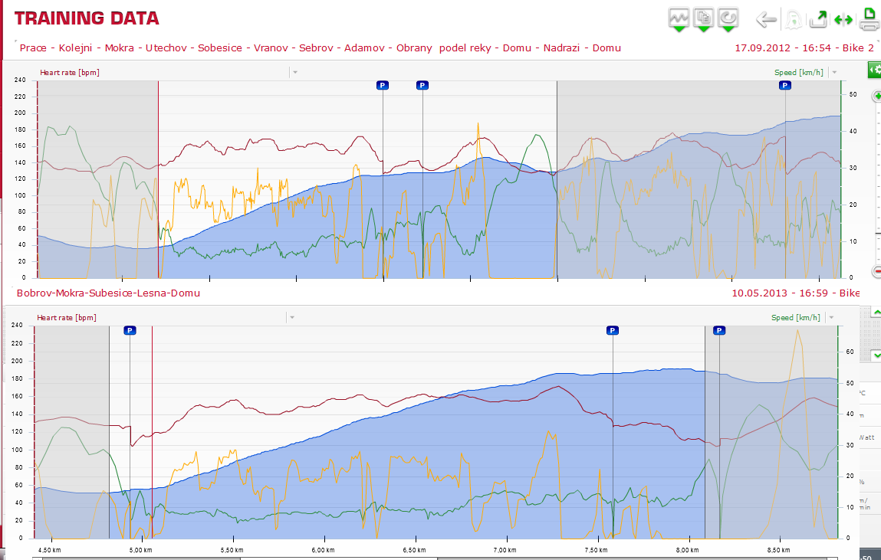881x560 pixels.
Task: Open the copy documents toolbar icon
Action: pos(703,19)
